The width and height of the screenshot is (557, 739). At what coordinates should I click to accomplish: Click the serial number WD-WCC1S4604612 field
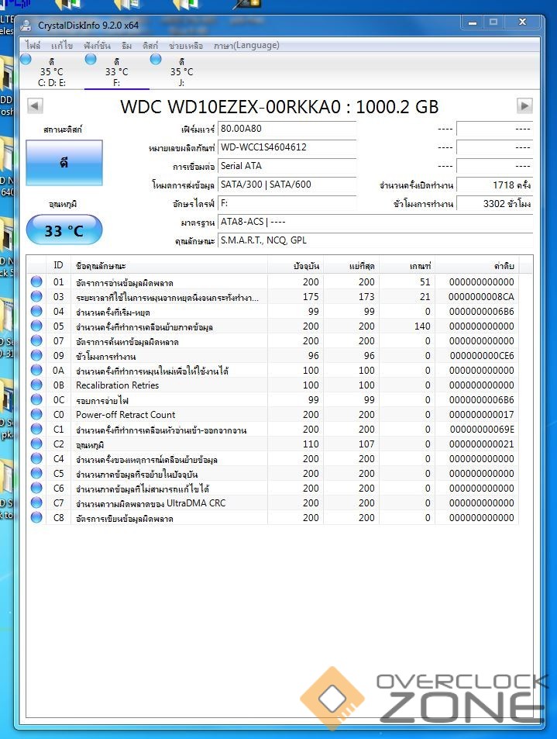(287, 147)
